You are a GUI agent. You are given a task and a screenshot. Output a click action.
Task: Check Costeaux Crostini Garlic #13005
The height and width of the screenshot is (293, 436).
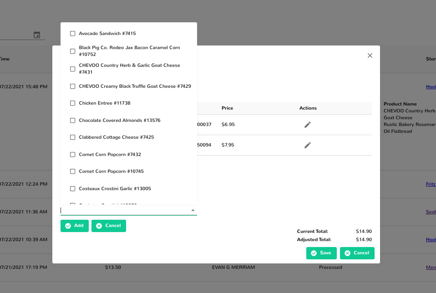[72, 189]
